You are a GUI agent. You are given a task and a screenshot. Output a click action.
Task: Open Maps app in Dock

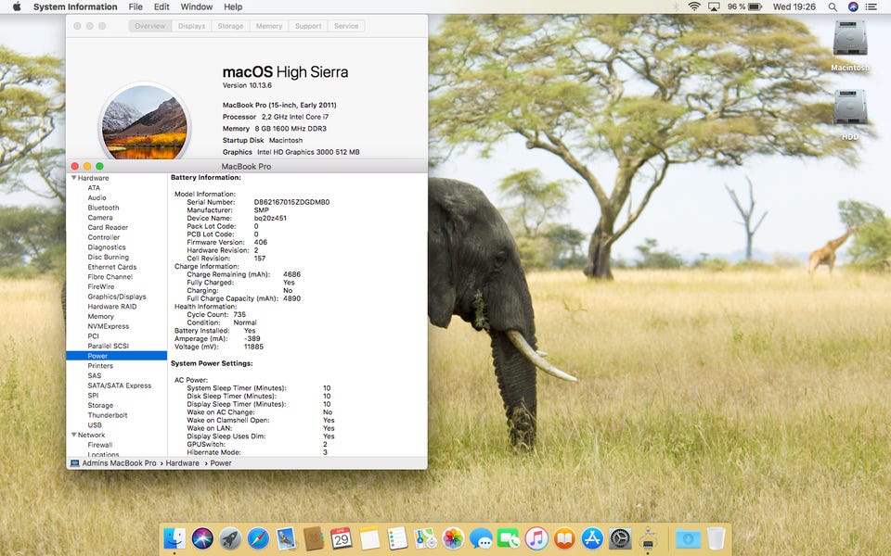425,537
